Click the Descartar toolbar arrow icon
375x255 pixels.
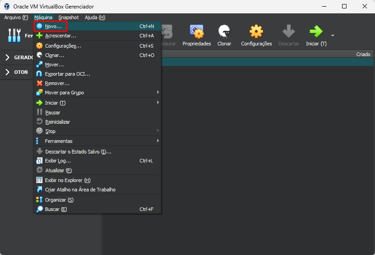(x=289, y=31)
